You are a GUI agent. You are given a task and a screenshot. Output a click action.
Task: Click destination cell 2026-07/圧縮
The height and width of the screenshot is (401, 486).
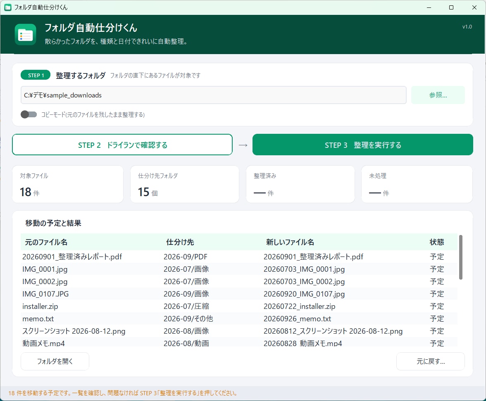click(x=186, y=306)
